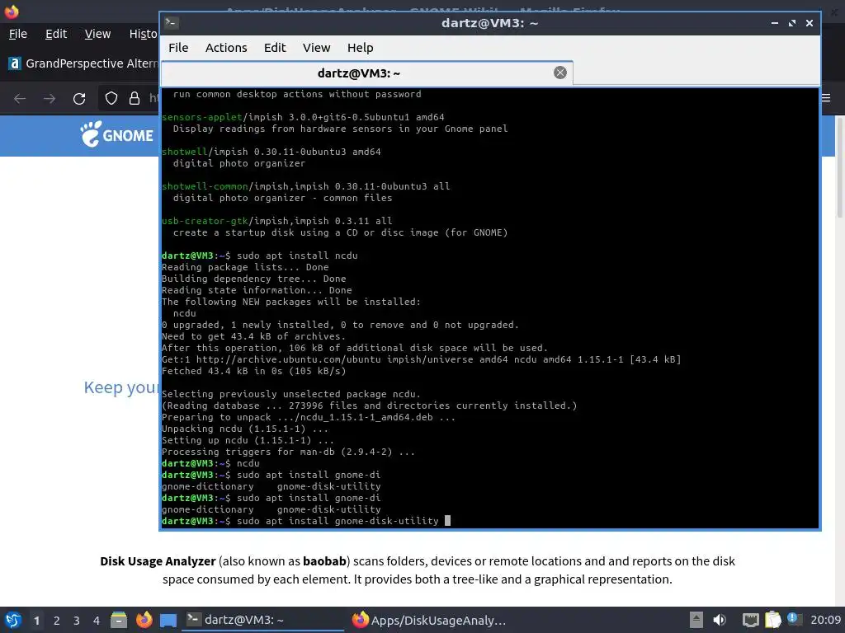Switch to workspace 1 in taskbar

pos(36,621)
